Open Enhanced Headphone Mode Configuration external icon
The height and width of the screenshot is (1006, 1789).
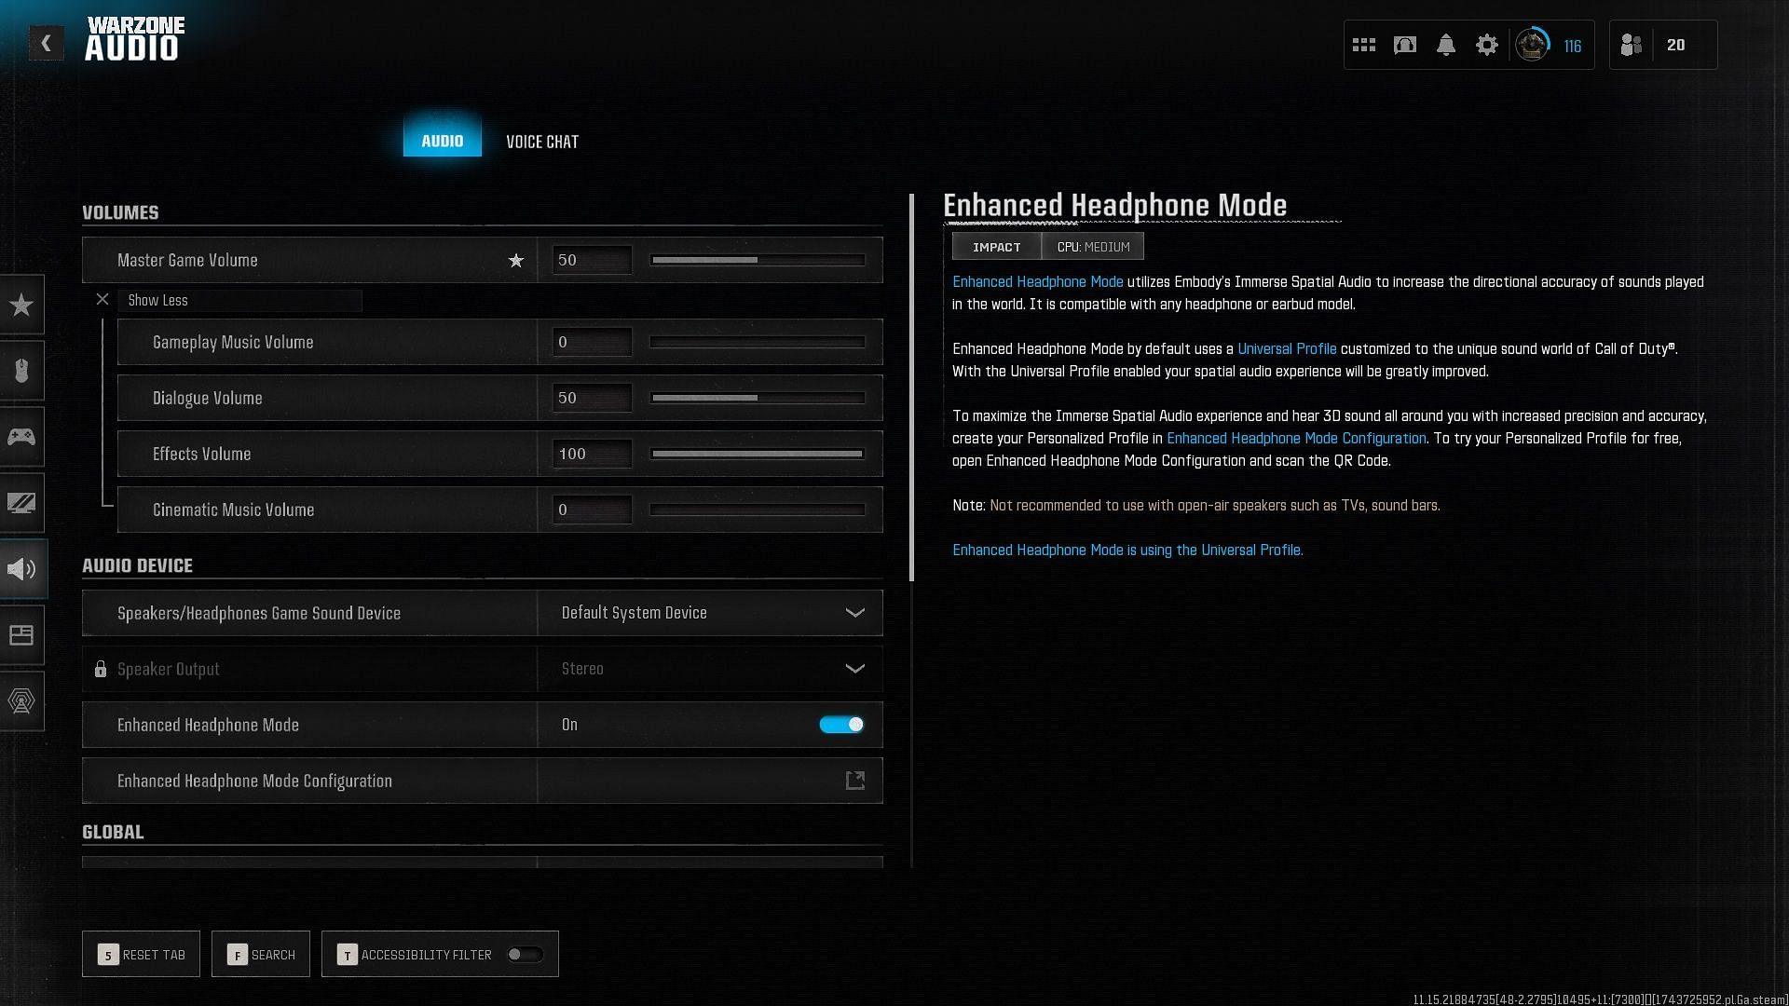coord(854,781)
